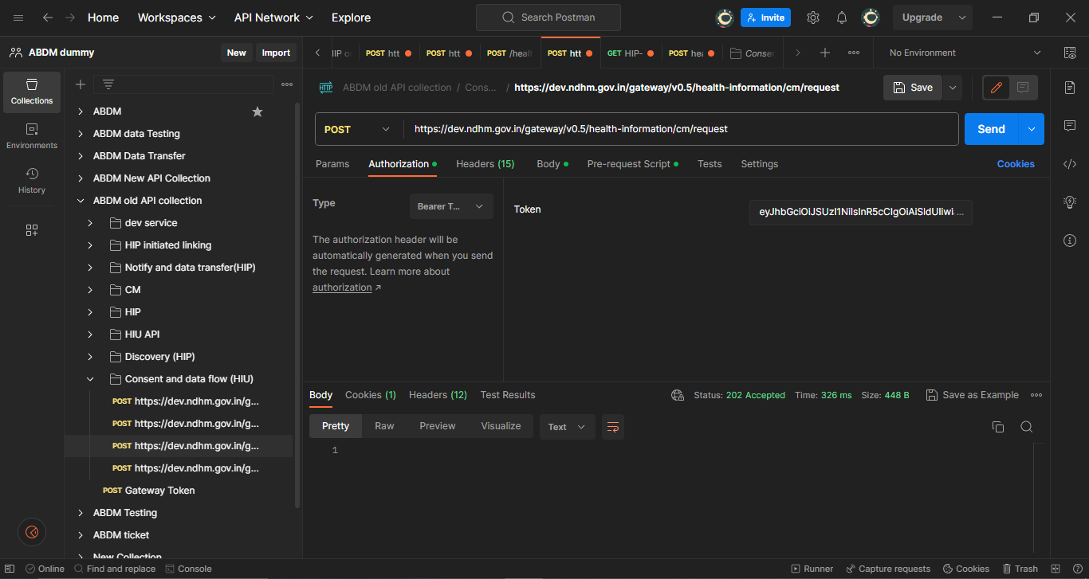Viewport: 1089px width, 579px height.
Task: Open the Upgrade dropdown arrow
Action: click(x=962, y=18)
